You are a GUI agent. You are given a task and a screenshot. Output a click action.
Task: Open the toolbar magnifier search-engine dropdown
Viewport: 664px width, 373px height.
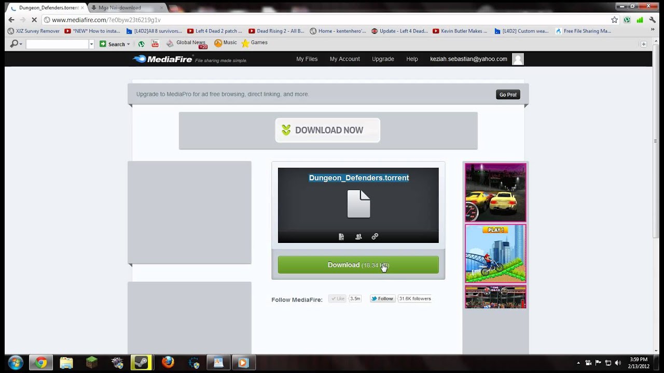16,44
